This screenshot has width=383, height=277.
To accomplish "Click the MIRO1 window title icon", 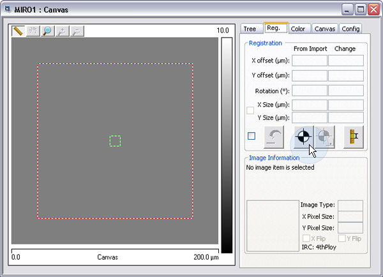I will click(8, 10).
